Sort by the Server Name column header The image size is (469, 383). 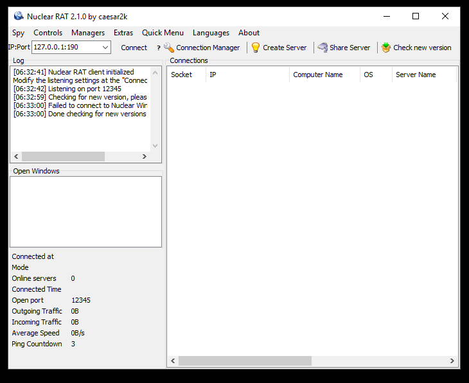pyautogui.click(x=424, y=75)
